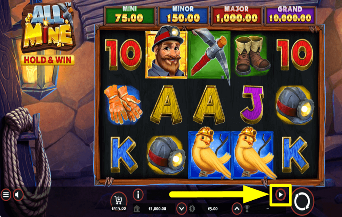The height and width of the screenshot is (217, 342).
Task: Select the GRAND 10,000.00 jackpot panel
Action: (290, 15)
